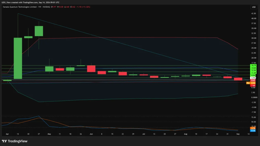This screenshot has width=260, height=146.
Task: Click the 42.50 price axis label
Action: click(x=254, y=13)
